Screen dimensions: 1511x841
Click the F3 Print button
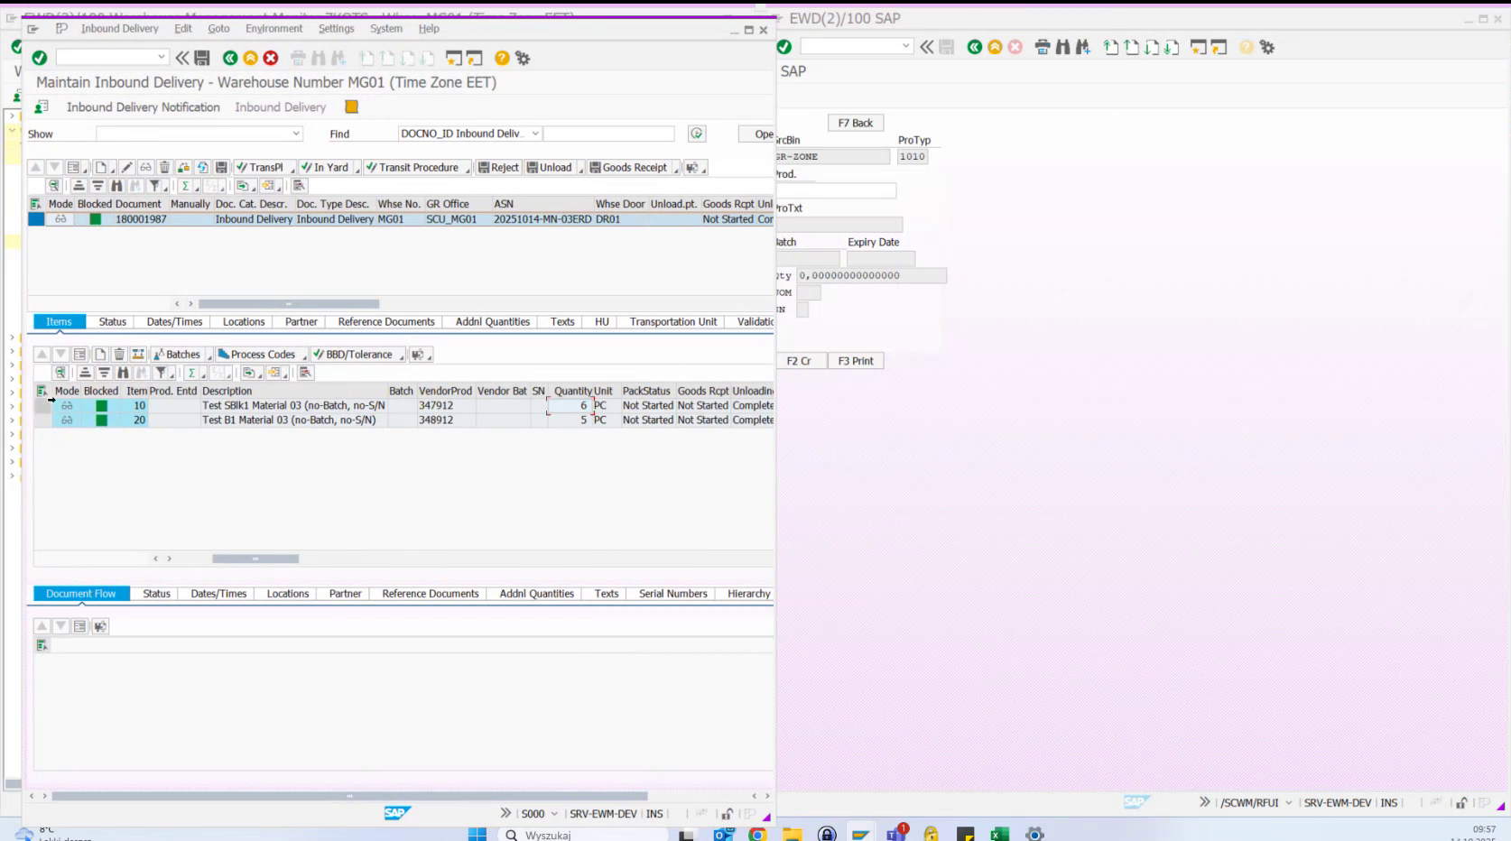click(855, 360)
